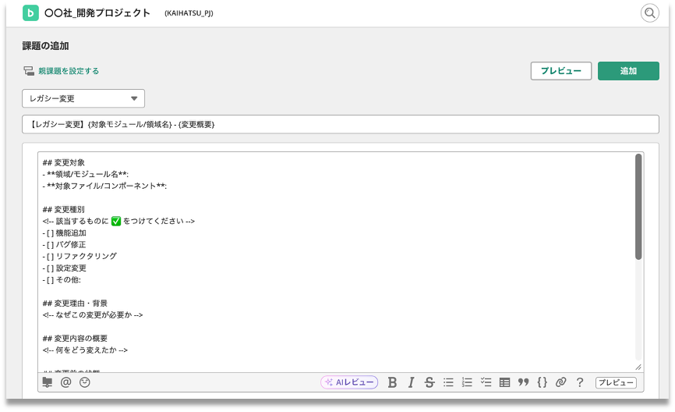This screenshot has height=412, width=675.
Task: Click the page heading 課題の追加
Action: [46, 46]
